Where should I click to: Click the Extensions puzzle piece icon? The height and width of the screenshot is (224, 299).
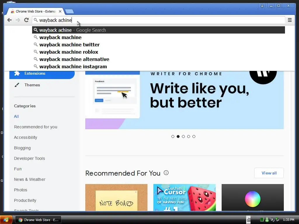pos(17,73)
